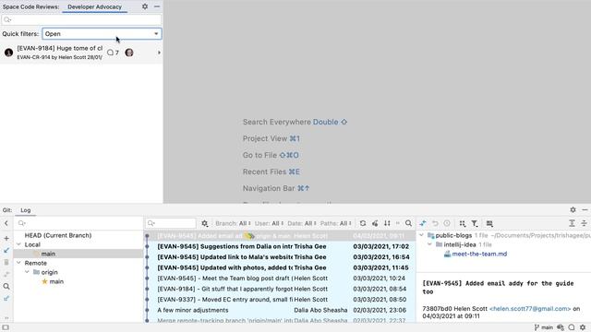Open log search options gear

pyautogui.click(x=205, y=223)
